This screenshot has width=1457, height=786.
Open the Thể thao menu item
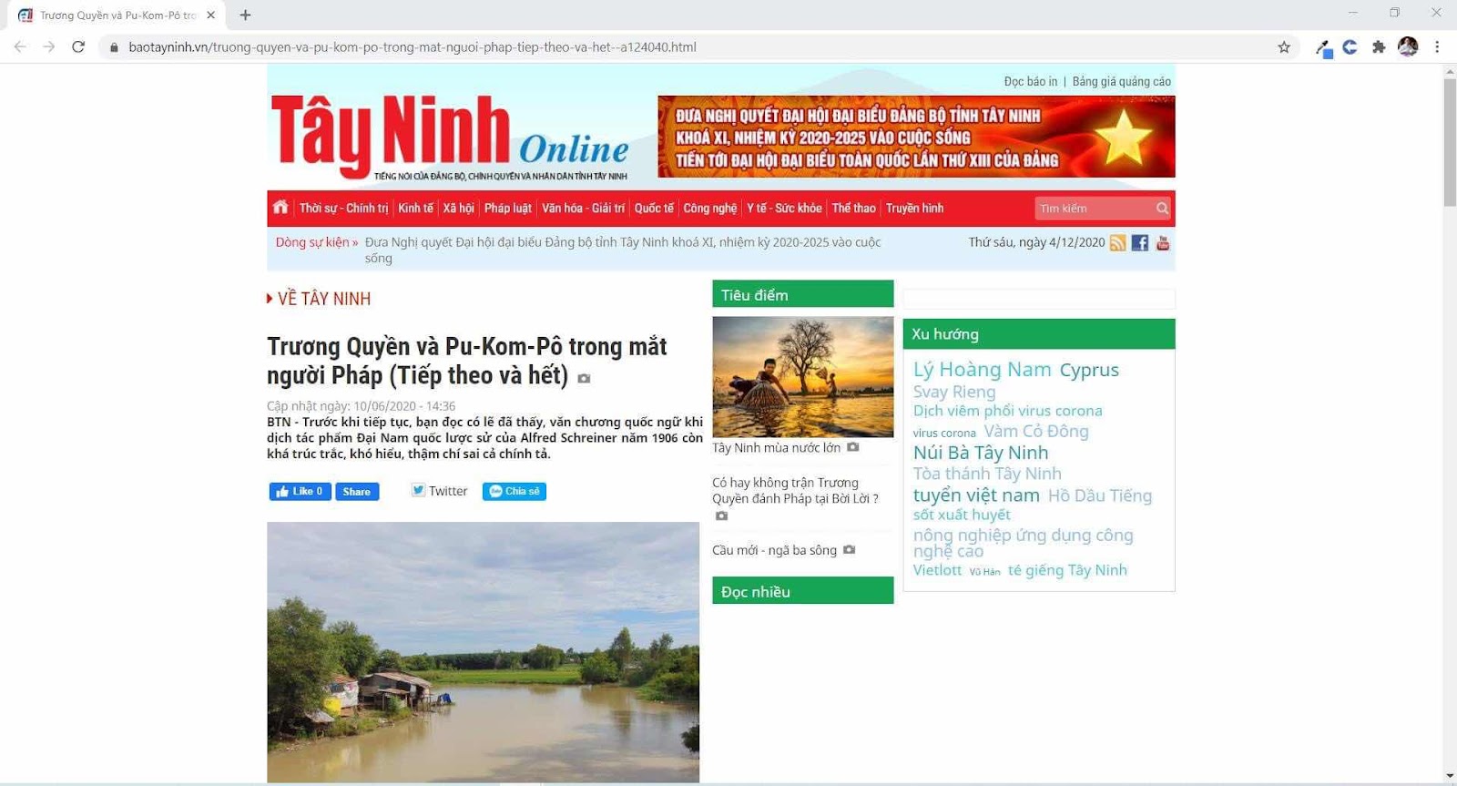pos(853,209)
